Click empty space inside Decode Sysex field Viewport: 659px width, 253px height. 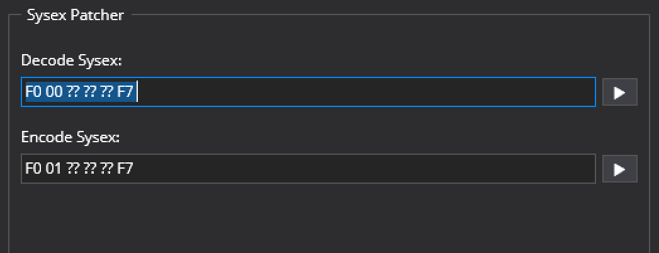click(x=366, y=92)
